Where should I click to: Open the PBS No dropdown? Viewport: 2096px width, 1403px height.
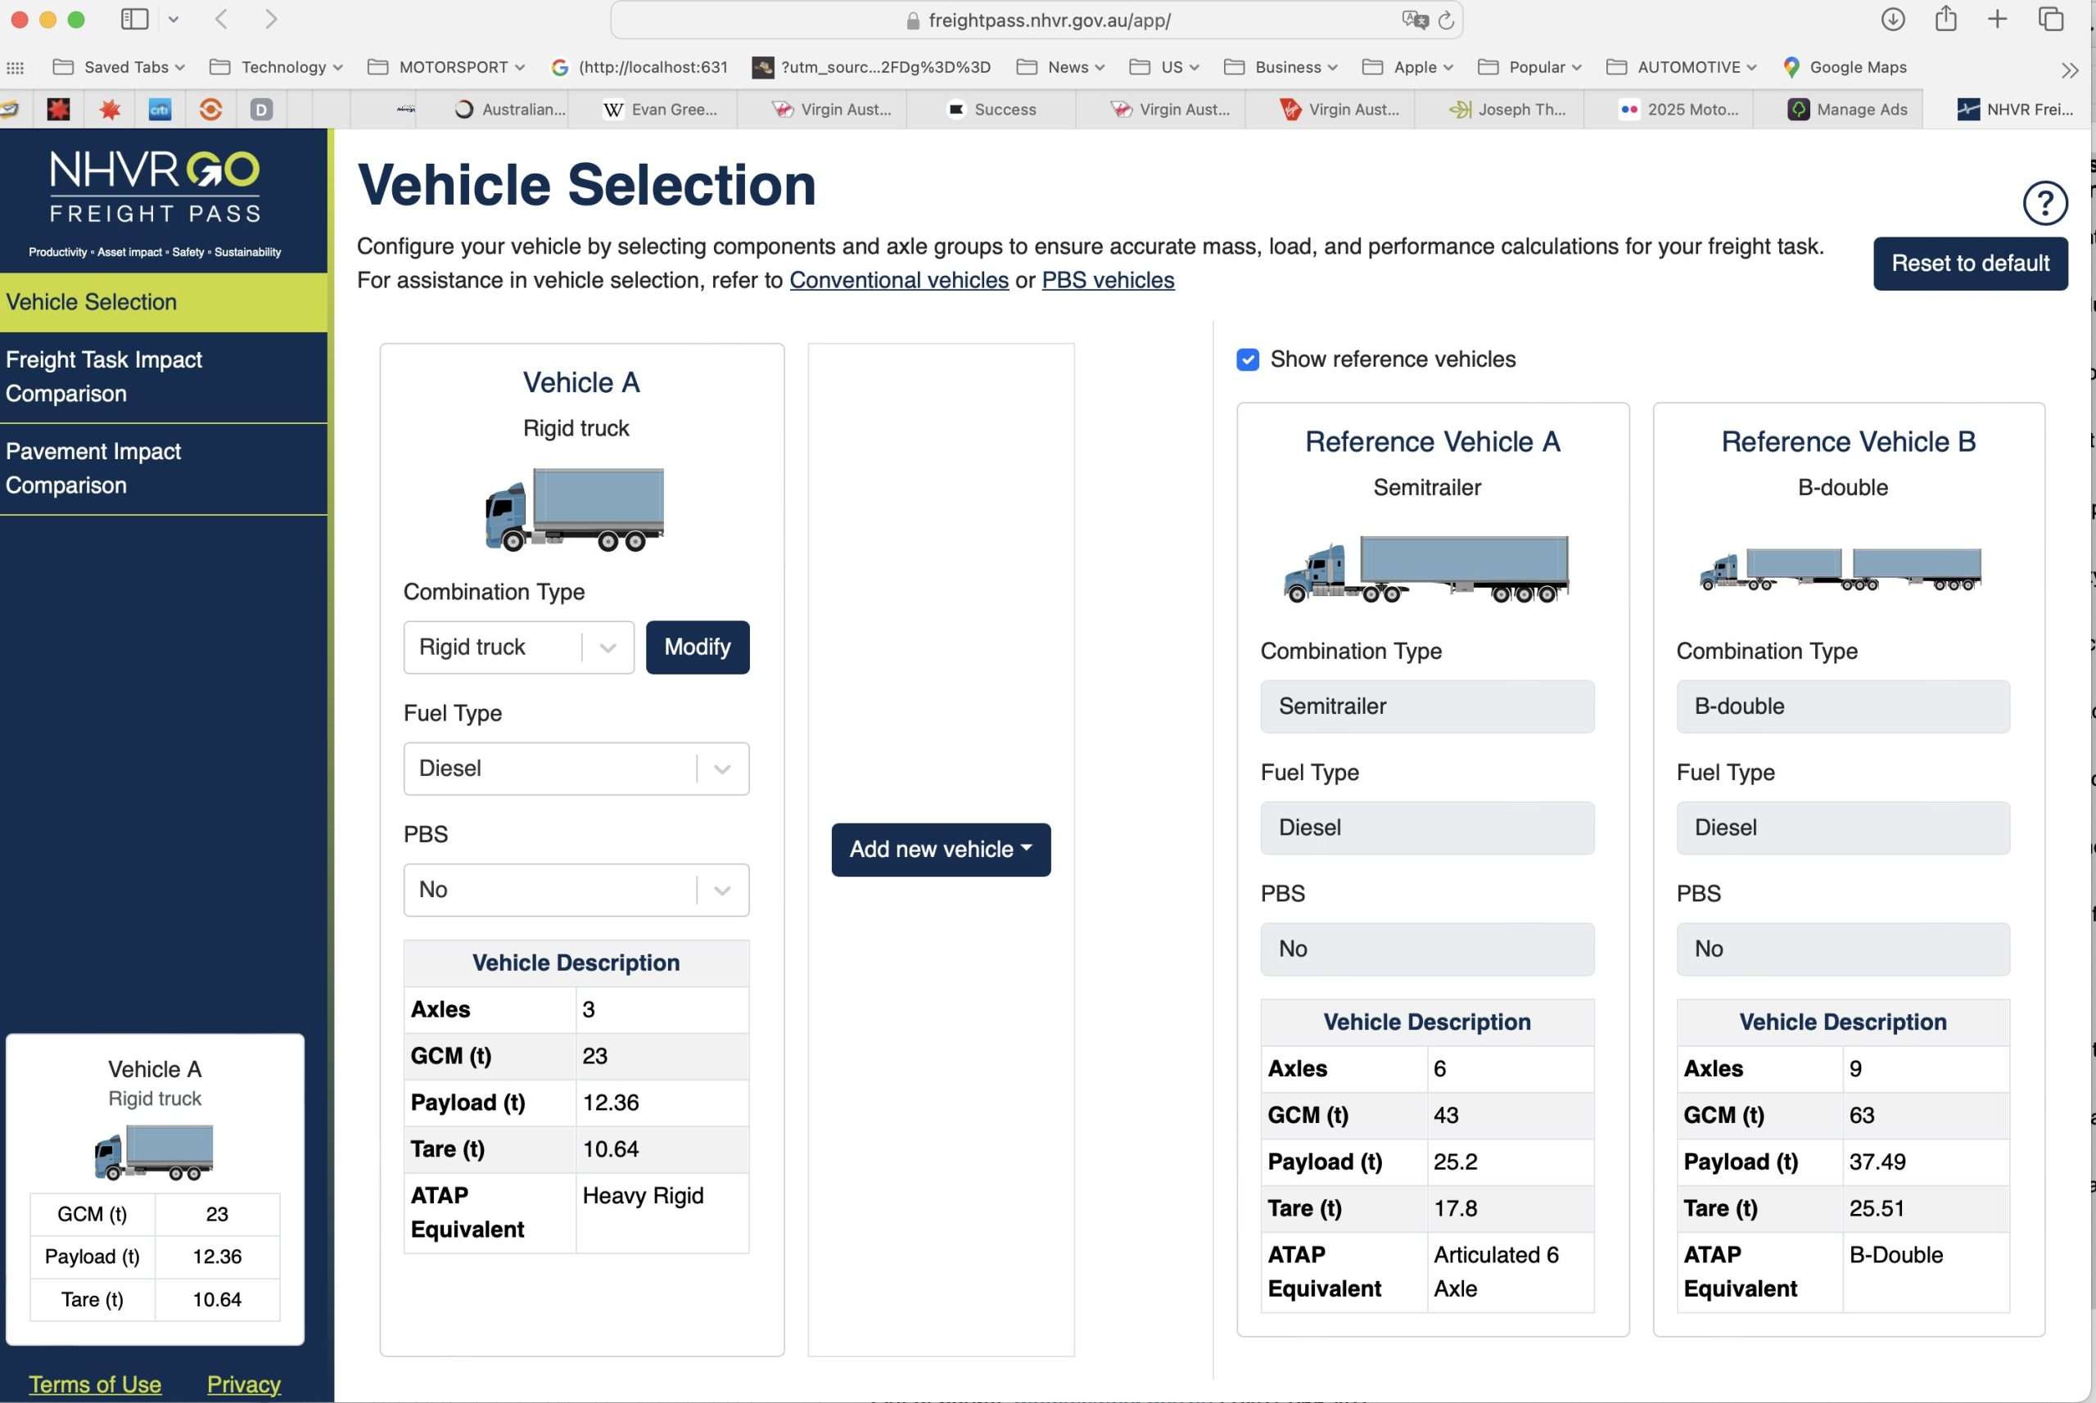click(x=576, y=890)
